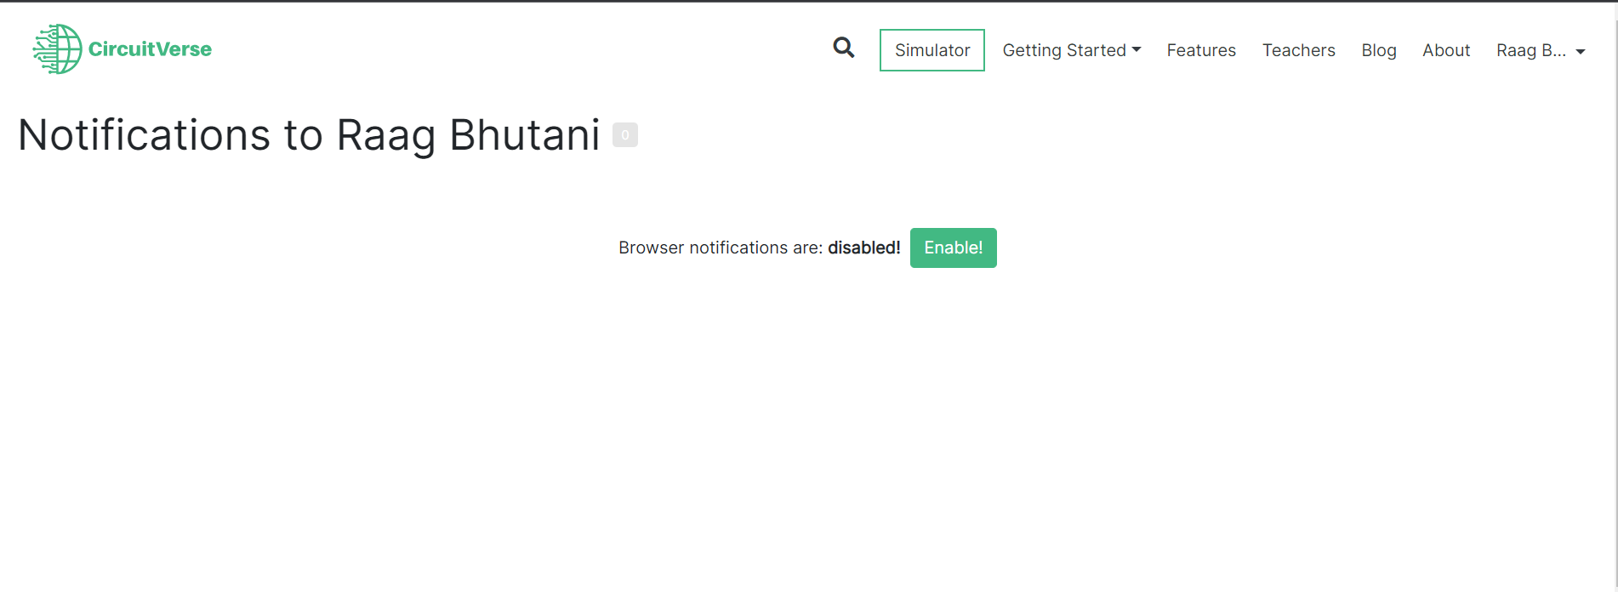Open search using the magnifying glass

(843, 48)
